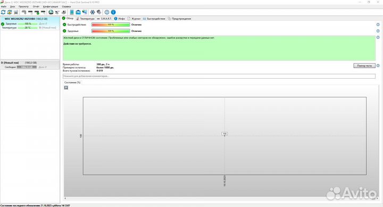Open the Справка menu
Image resolution: width=383 pixels, height=207 pixels.
(x=66, y=6)
